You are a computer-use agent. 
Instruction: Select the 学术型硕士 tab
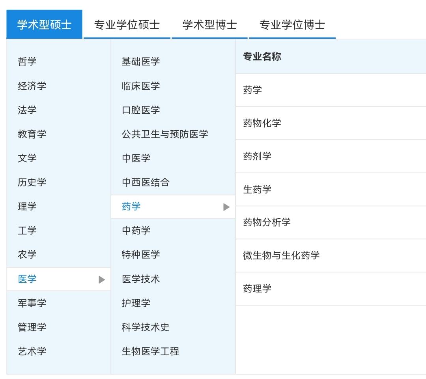click(x=45, y=25)
